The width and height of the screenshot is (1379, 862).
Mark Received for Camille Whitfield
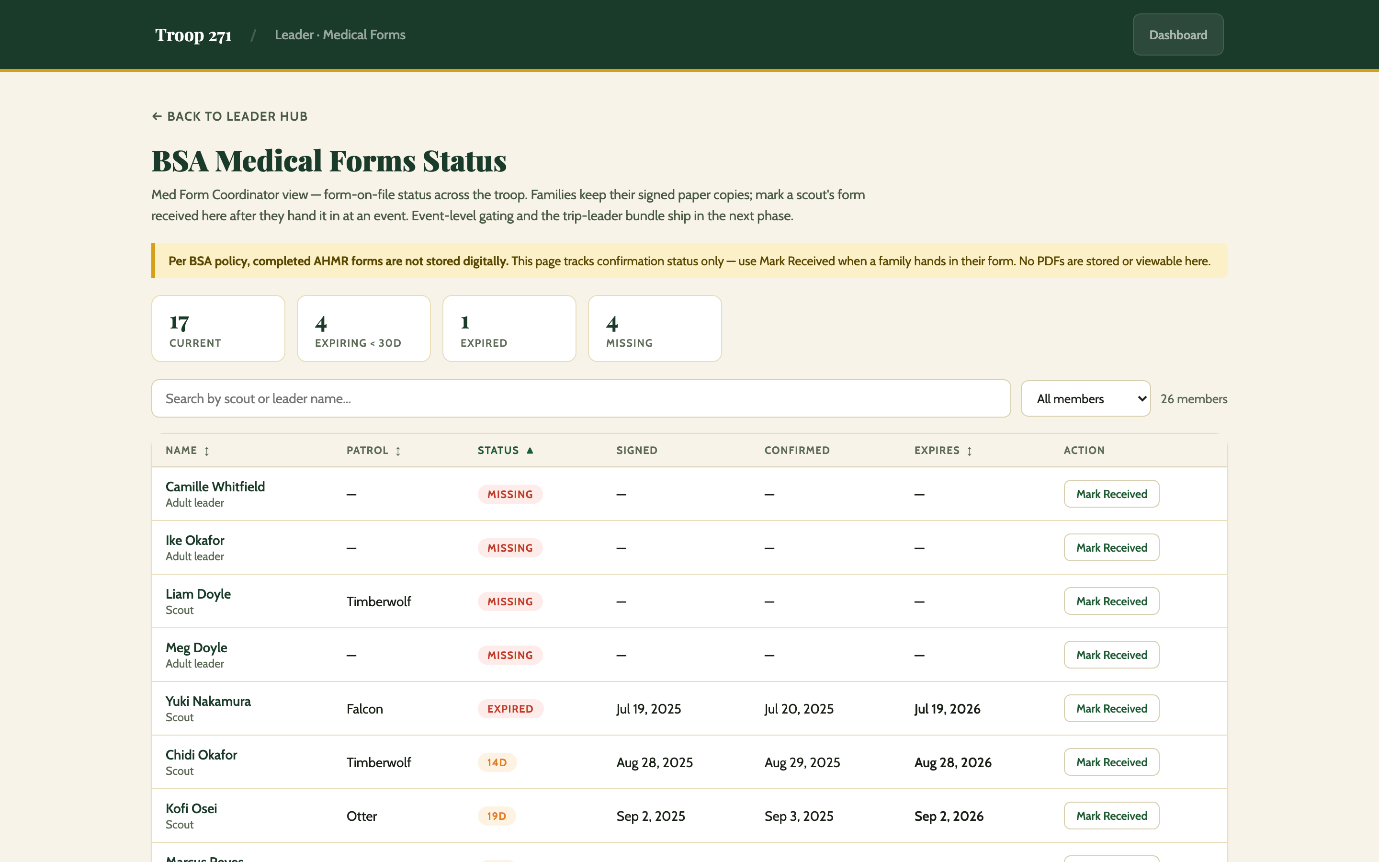click(1111, 494)
